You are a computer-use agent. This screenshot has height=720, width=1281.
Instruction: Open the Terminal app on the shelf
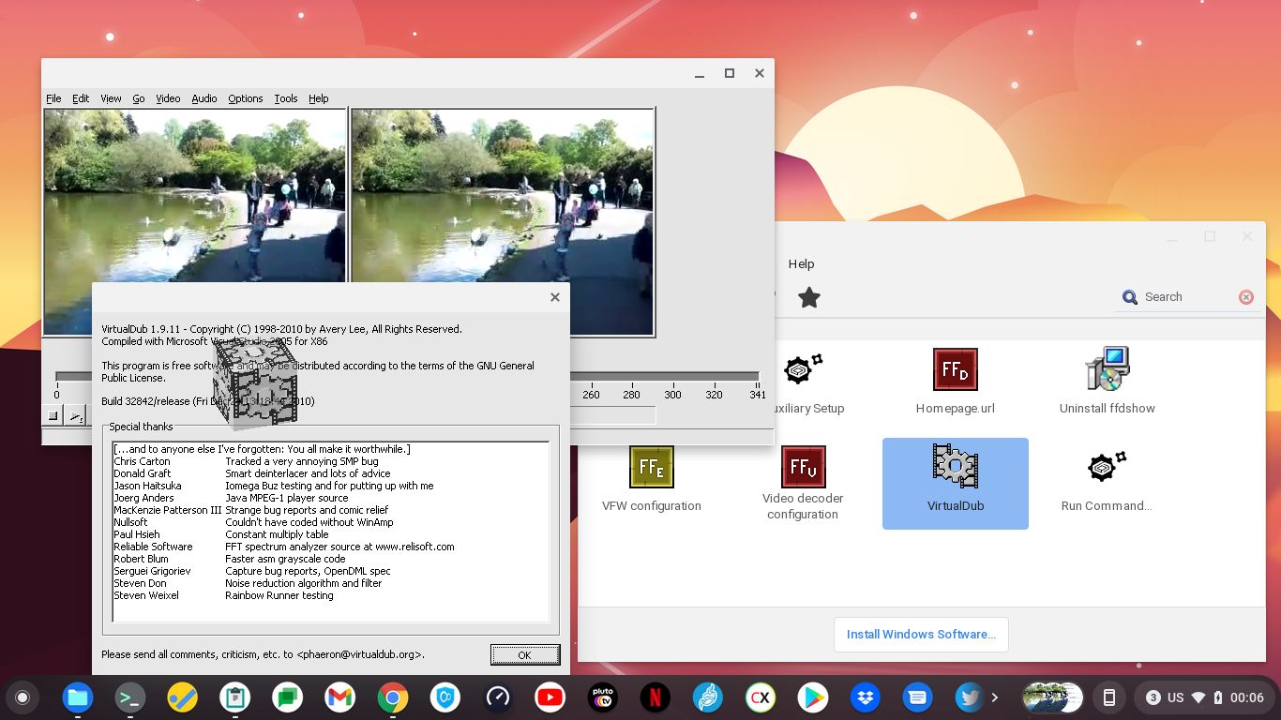pos(129,697)
